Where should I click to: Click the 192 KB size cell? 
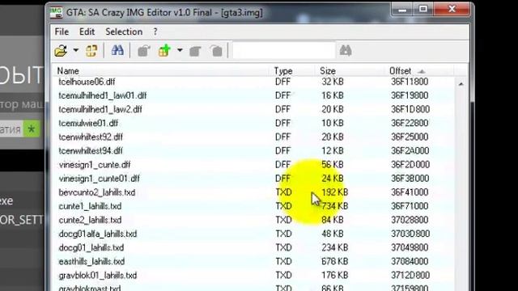334,192
